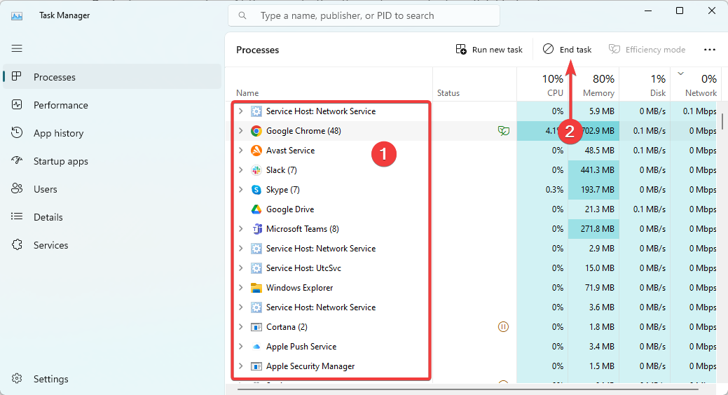Expand the Skype (7) process group
The width and height of the screenshot is (728, 395).
pos(240,189)
